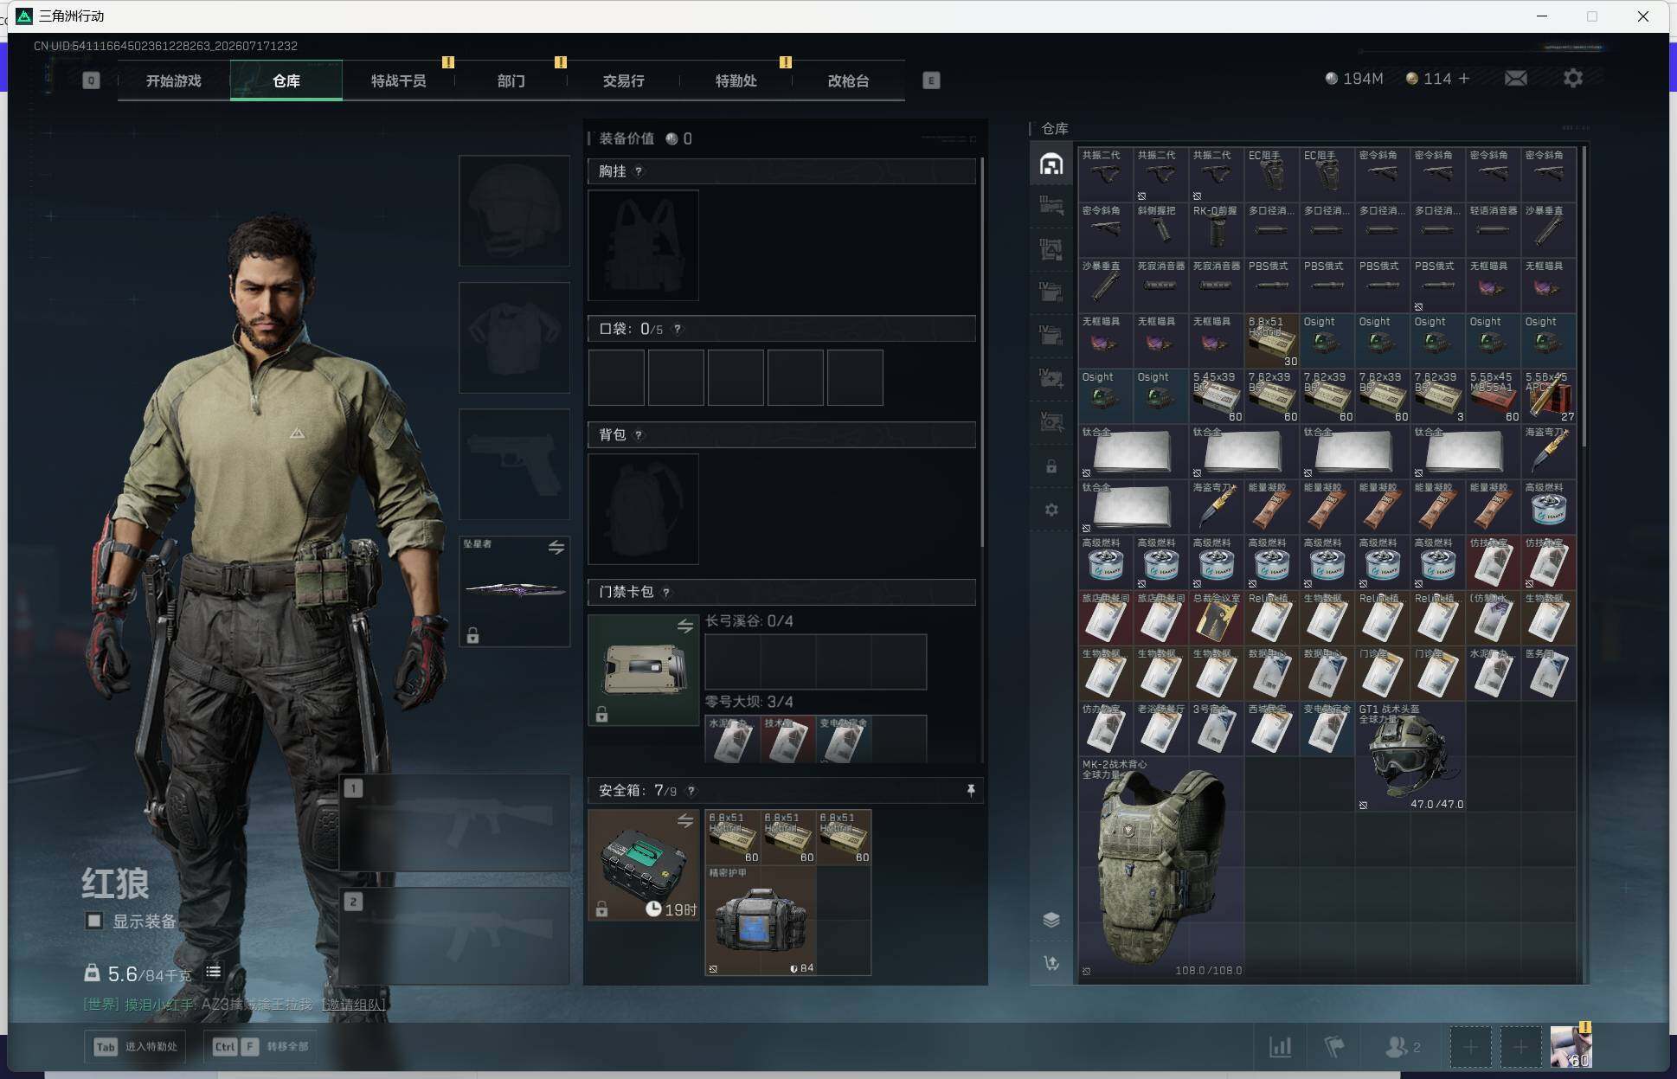The height and width of the screenshot is (1079, 1677).
Task: Click the help icon beside 背包
Action: [x=639, y=434]
